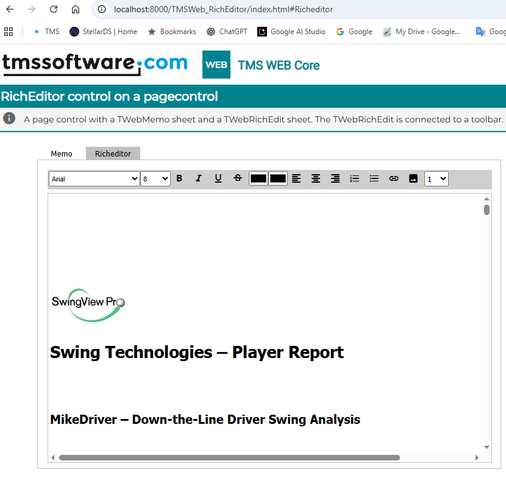Align text to the left
The width and height of the screenshot is (506, 503).
point(296,178)
